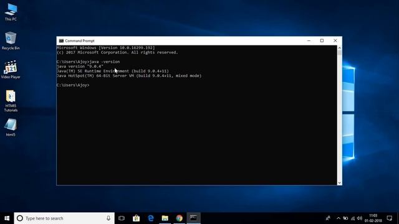The width and height of the screenshot is (399, 224).
Task: Click the Microsoft Windows version line
Action: [x=105, y=48]
